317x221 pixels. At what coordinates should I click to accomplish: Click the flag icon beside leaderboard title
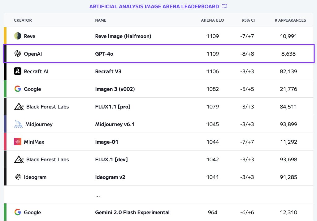(224, 6)
